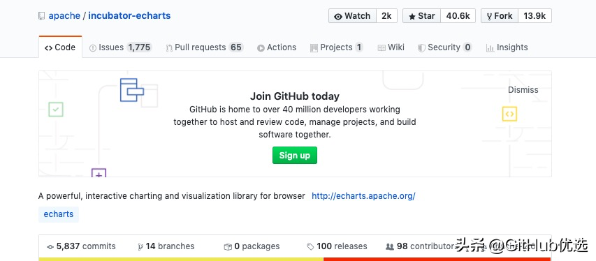
Task: Click the yellow JavaScript language bar segment
Action: coord(181,259)
